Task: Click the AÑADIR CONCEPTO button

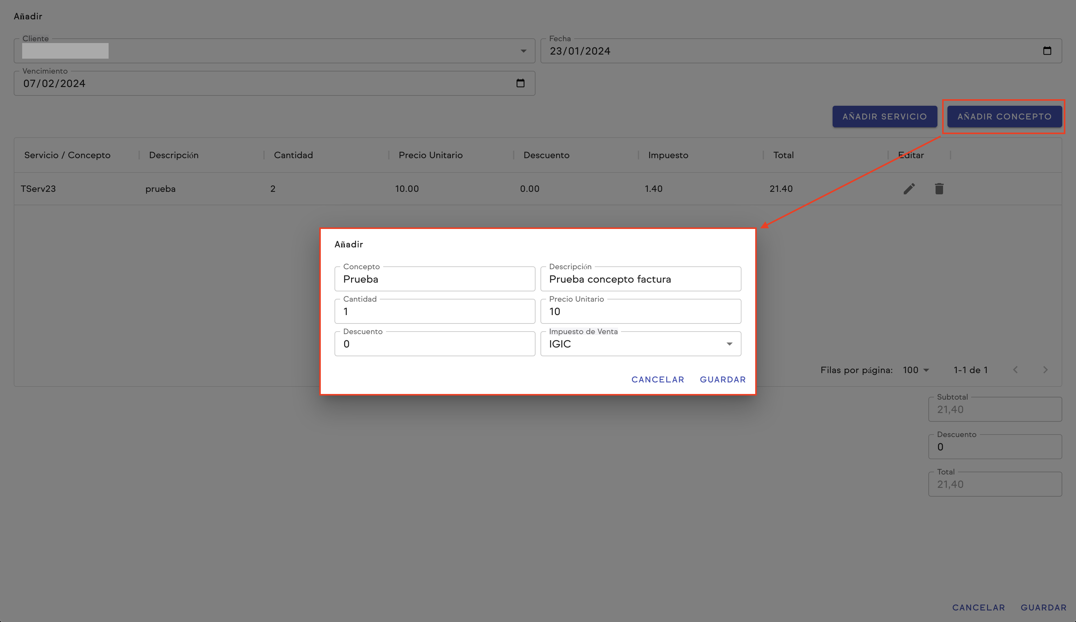Action: [1004, 117]
